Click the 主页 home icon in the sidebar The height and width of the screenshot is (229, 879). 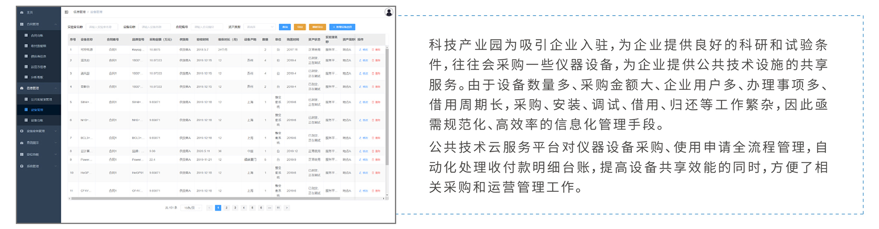click(22, 12)
